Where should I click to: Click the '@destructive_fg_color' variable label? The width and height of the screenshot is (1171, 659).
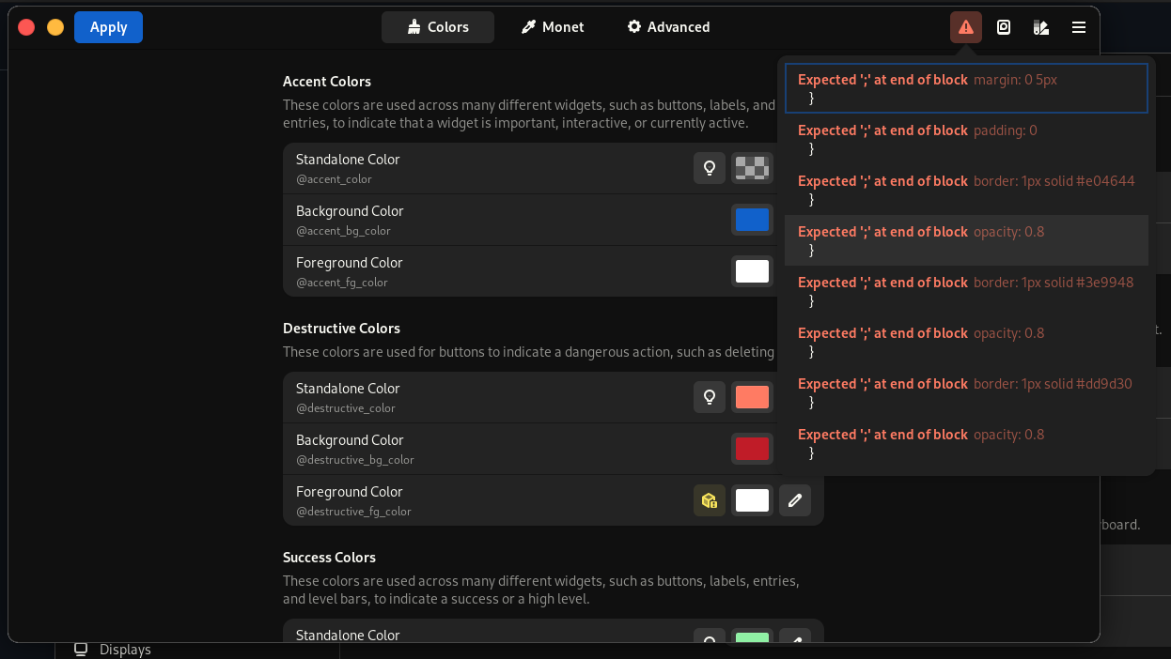pos(353,512)
